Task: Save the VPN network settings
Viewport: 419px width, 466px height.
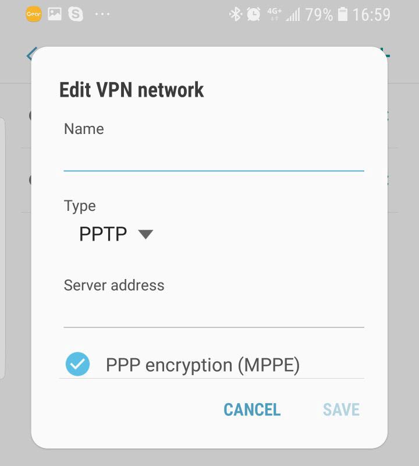Action: [x=341, y=409]
